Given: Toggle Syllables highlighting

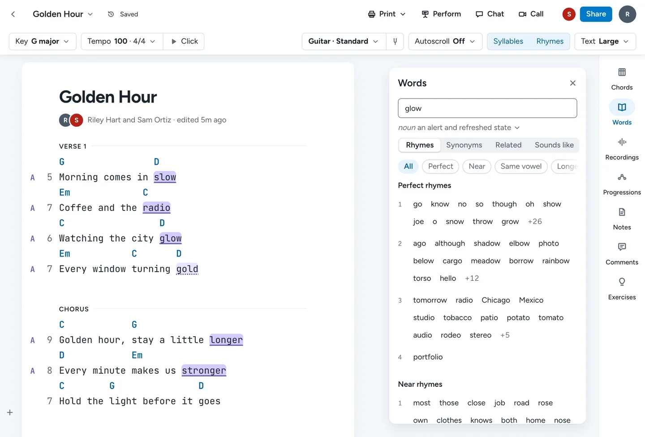Looking at the screenshot, I should click(x=508, y=41).
